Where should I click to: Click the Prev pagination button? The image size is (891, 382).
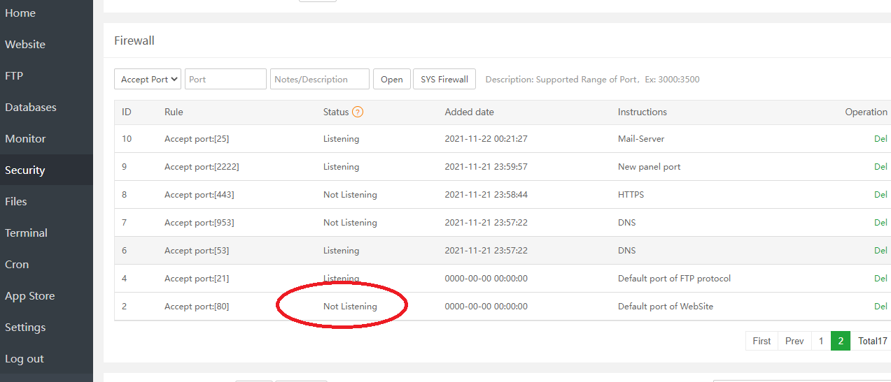click(794, 341)
